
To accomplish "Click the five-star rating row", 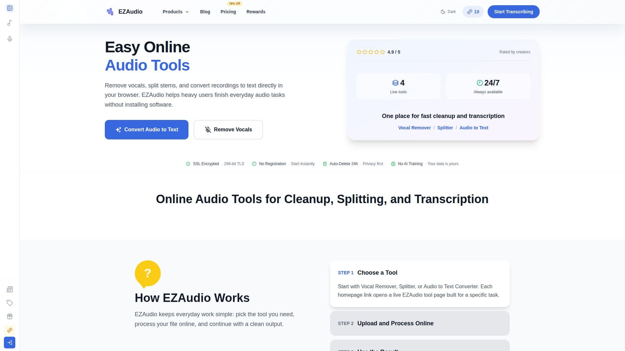I will (x=371, y=52).
